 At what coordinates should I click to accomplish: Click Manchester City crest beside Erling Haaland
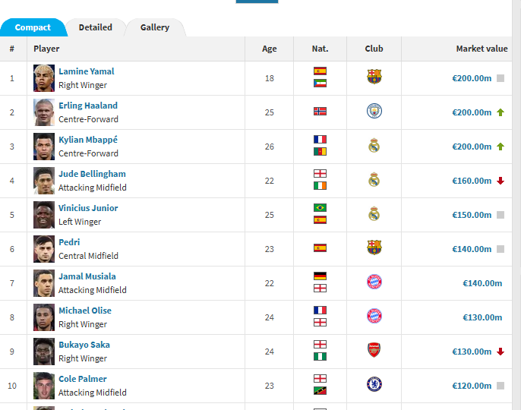point(374,111)
